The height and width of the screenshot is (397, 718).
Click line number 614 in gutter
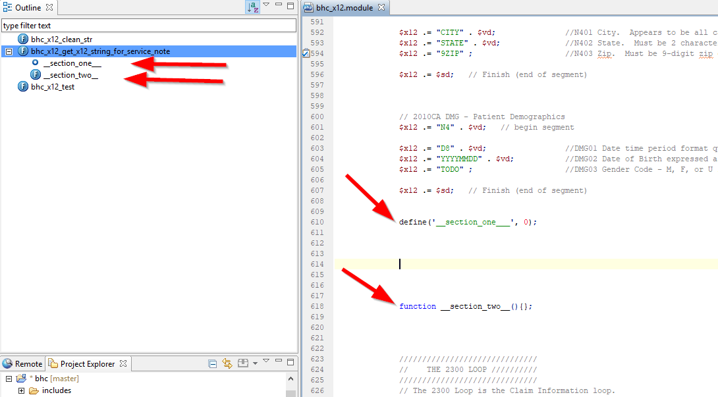pos(317,264)
